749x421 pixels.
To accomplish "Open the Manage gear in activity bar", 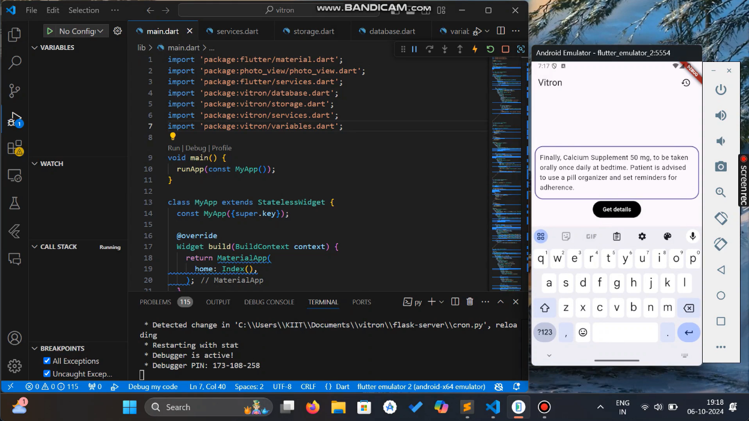I will [14, 366].
